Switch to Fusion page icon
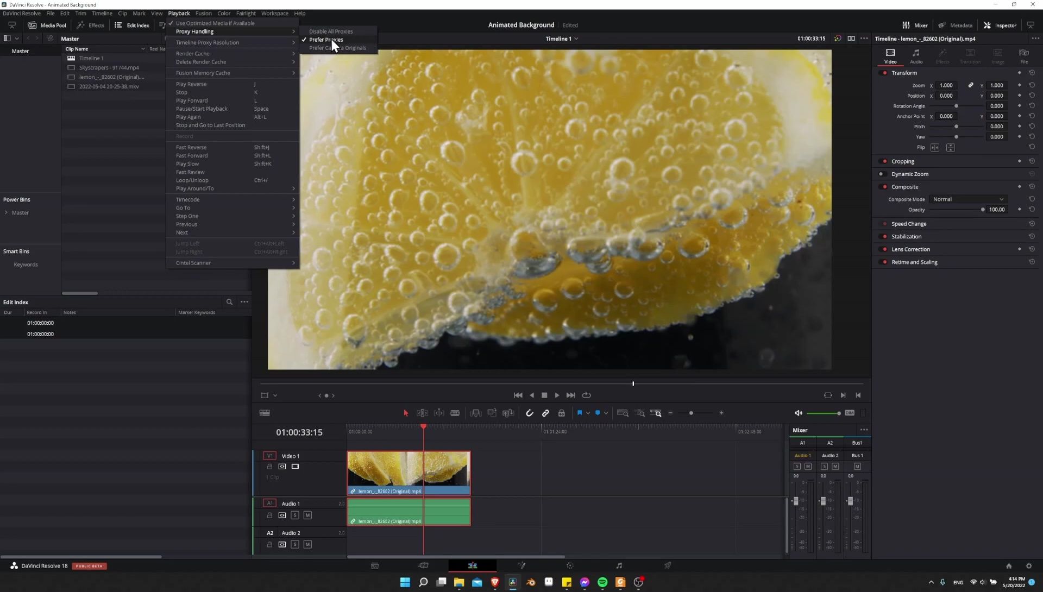 521,565
